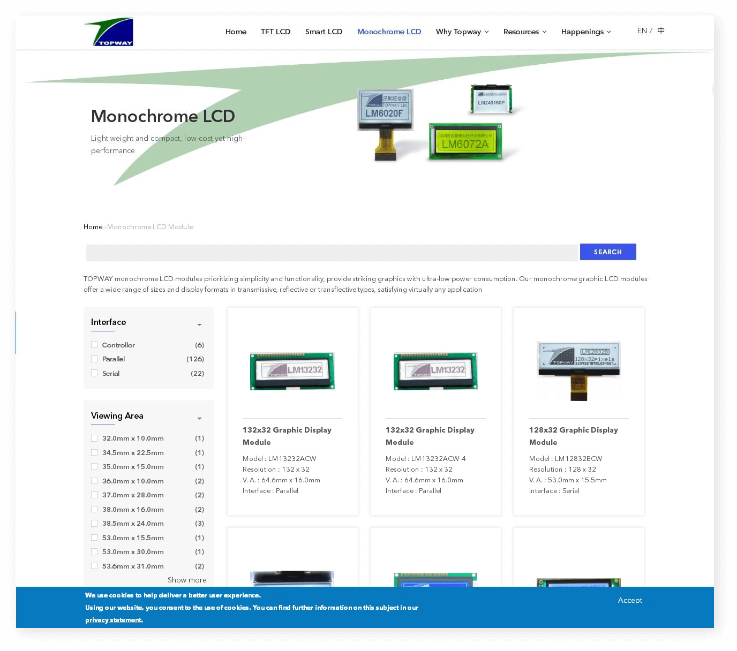The image size is (737, 651).
Task: Click the 128x32 Graphic Display Module title
Action: coord(573,436)
